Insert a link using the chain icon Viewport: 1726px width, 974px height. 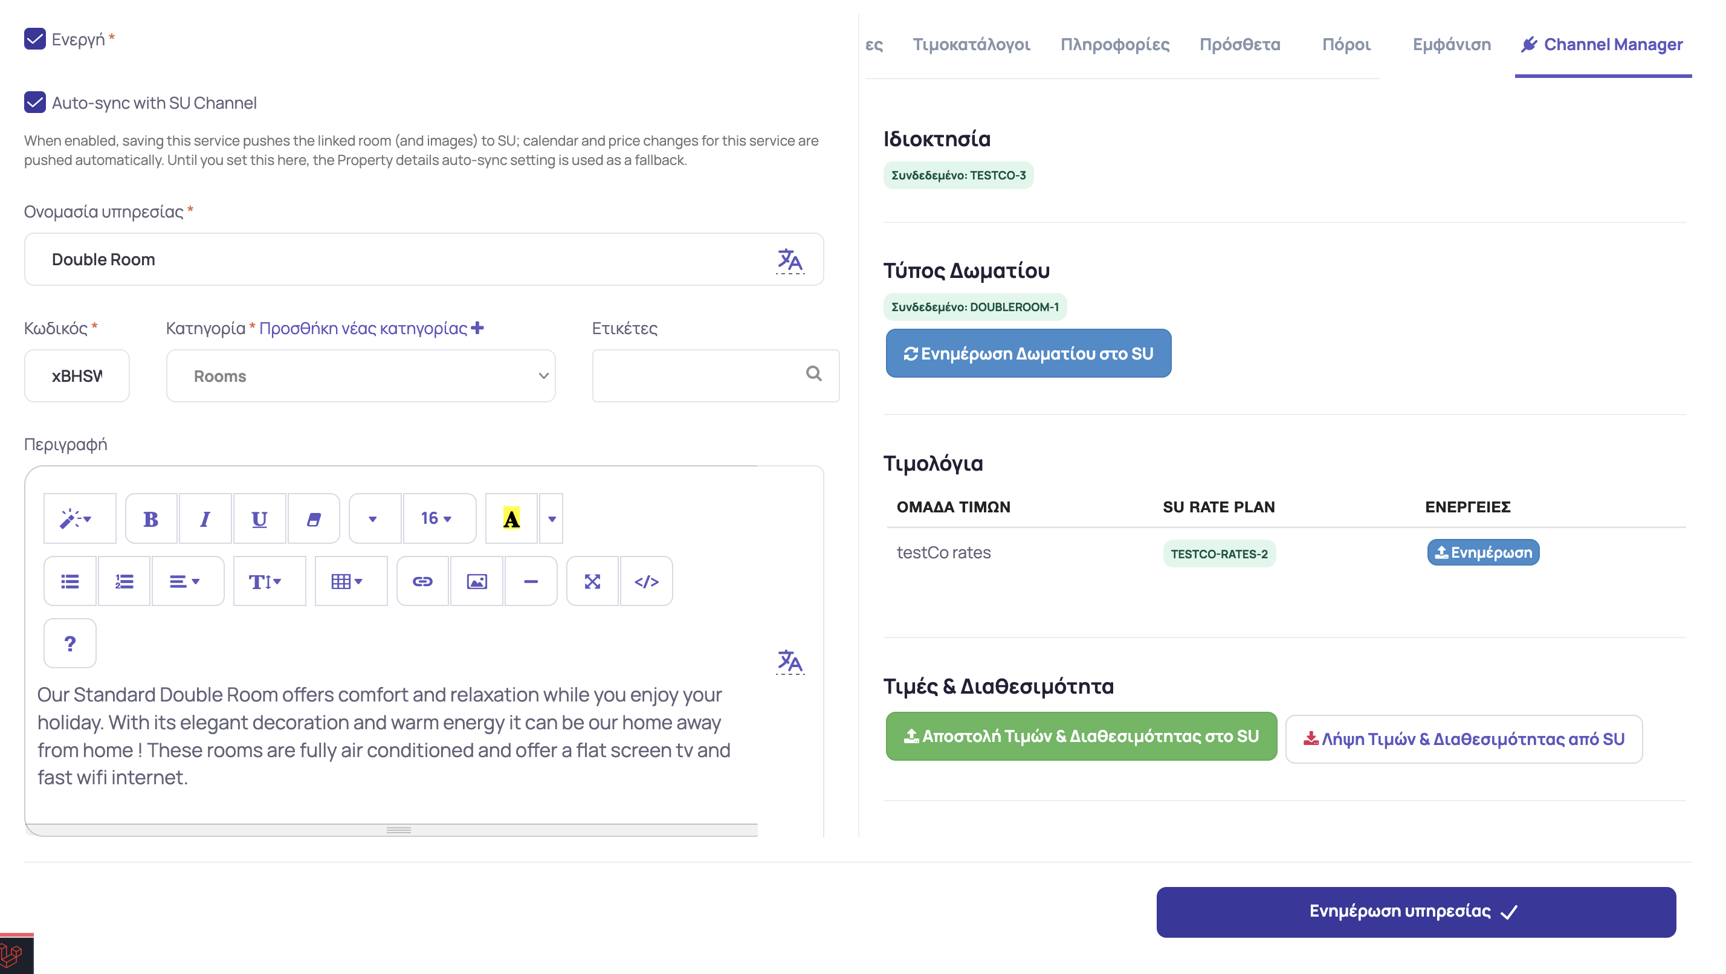422,581
